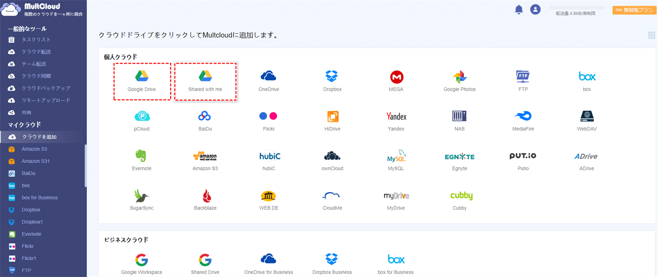Select the Yandex cloud icon
658x277 pixels.
tap(396, 121)
